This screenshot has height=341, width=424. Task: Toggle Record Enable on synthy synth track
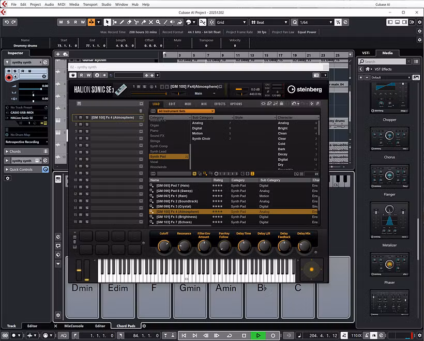tap(9, 78)
